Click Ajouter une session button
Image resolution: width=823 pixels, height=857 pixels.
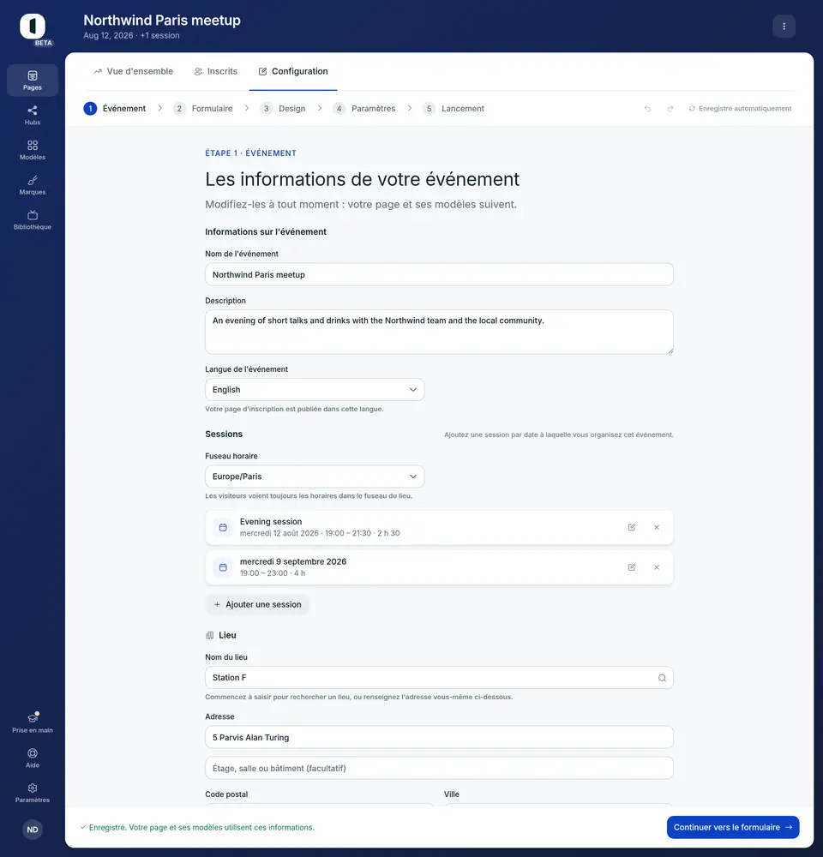(257, 604)
